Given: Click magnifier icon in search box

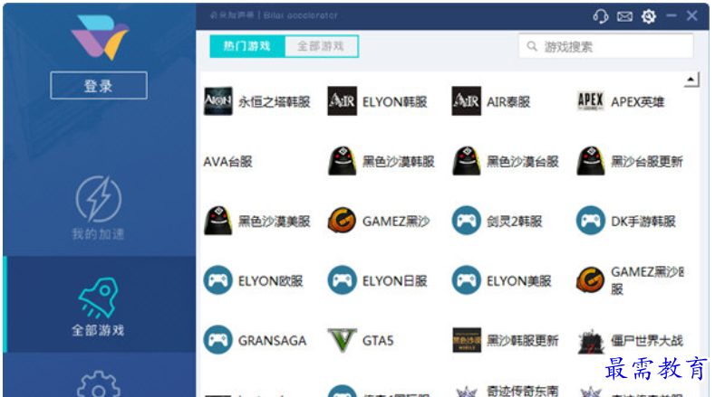Looking at the screenshot, I should coord(532,46).
